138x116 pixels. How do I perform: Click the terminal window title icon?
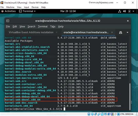click(x=8, y=21)
